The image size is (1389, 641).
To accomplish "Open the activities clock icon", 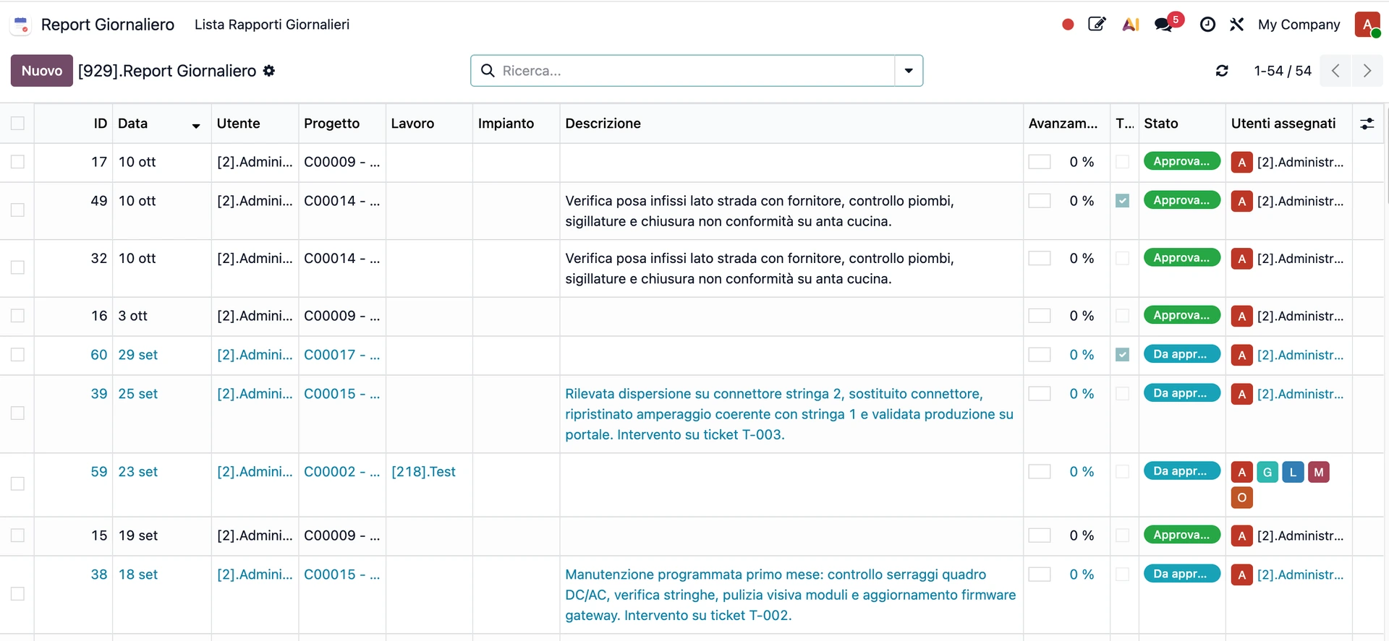I will 1207,25.
